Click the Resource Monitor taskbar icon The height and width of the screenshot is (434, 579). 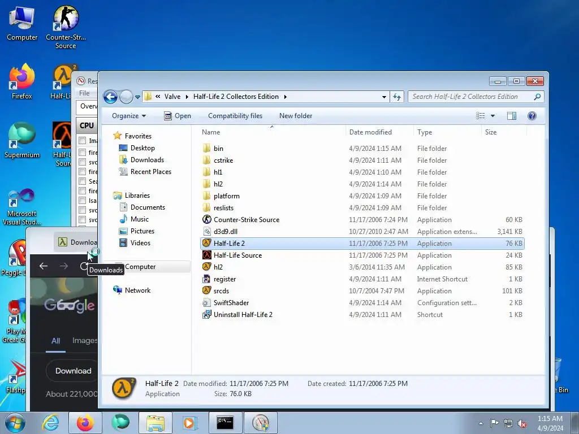tap(261, 423)
